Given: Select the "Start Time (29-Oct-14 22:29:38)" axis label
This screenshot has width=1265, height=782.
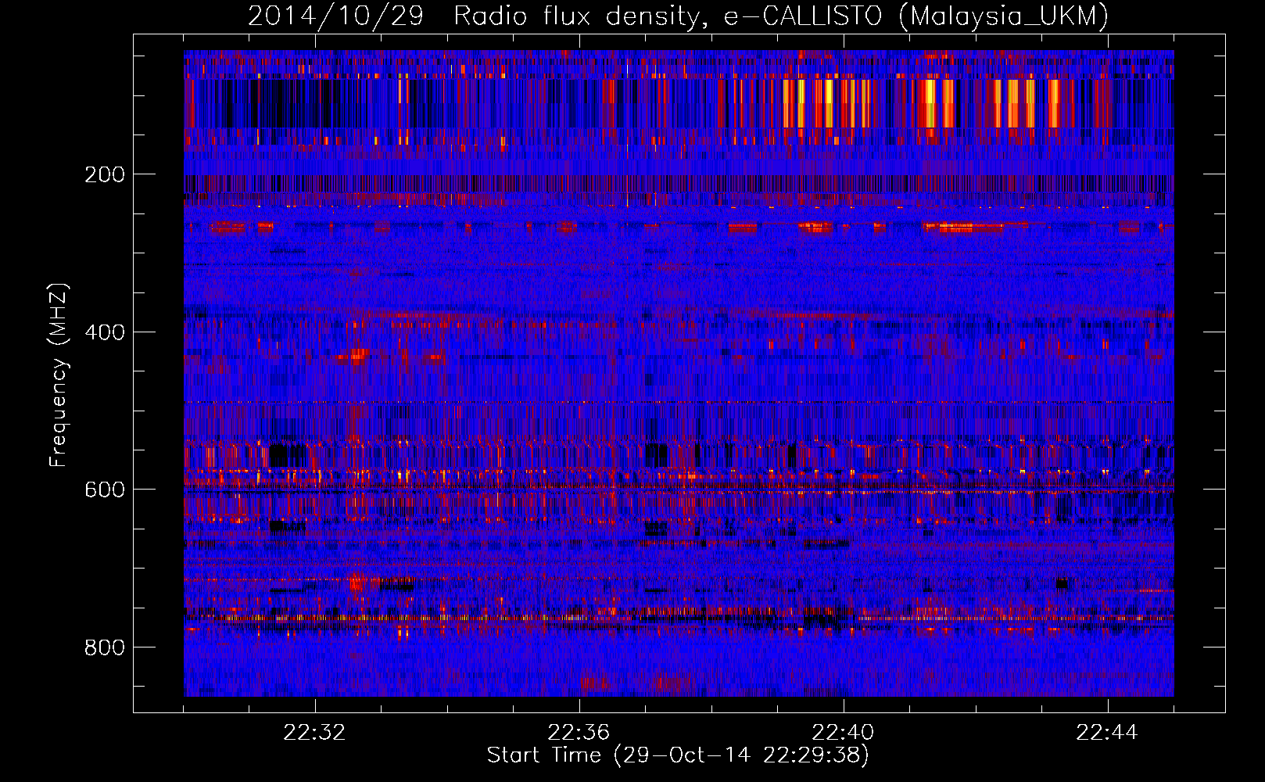Looking at the screenshot, I should point(678,755).
